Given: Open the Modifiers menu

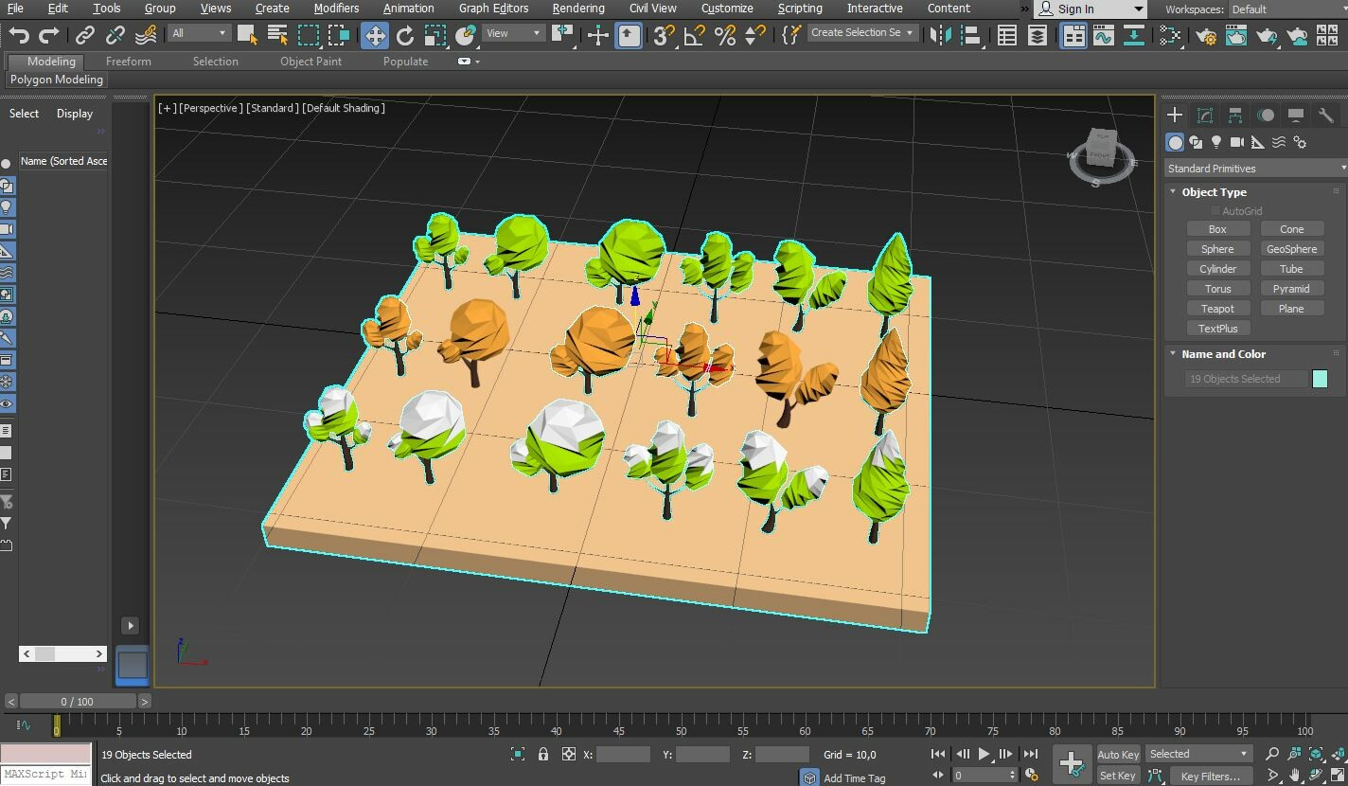Looking at the screenshot, I should point(336,9).
